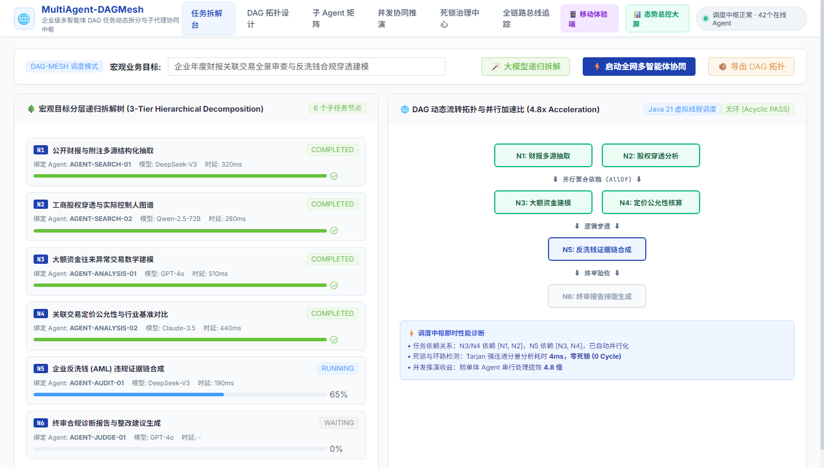
Task: Click the 并行聚合依赖 (AllOf) connector label
Action: coord(597,179)
